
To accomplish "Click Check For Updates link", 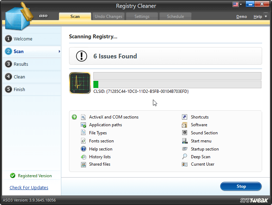I will (29, 187).
